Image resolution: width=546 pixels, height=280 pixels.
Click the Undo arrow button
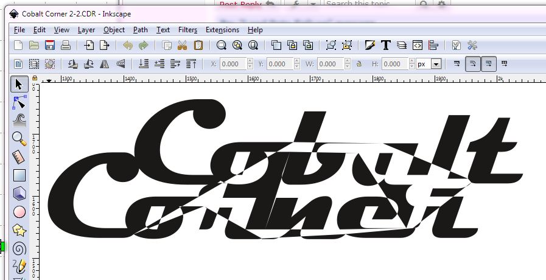coord(127,45)
